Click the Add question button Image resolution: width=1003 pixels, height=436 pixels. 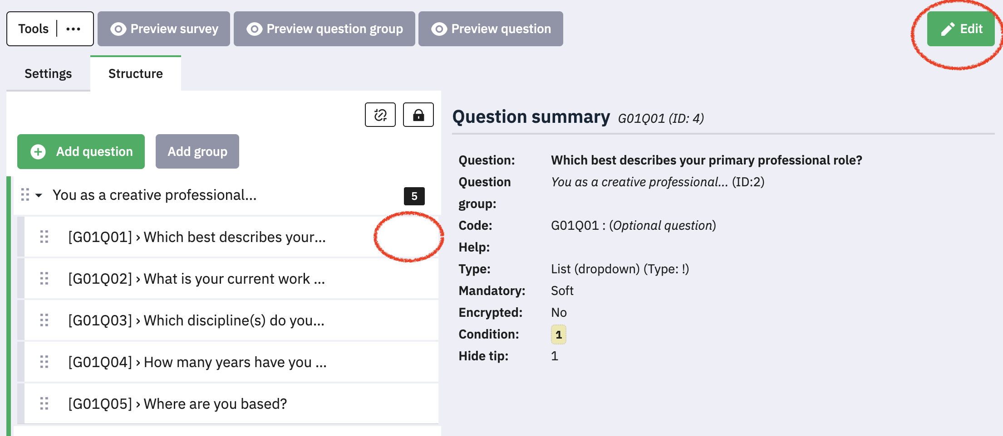pos(81,151)
